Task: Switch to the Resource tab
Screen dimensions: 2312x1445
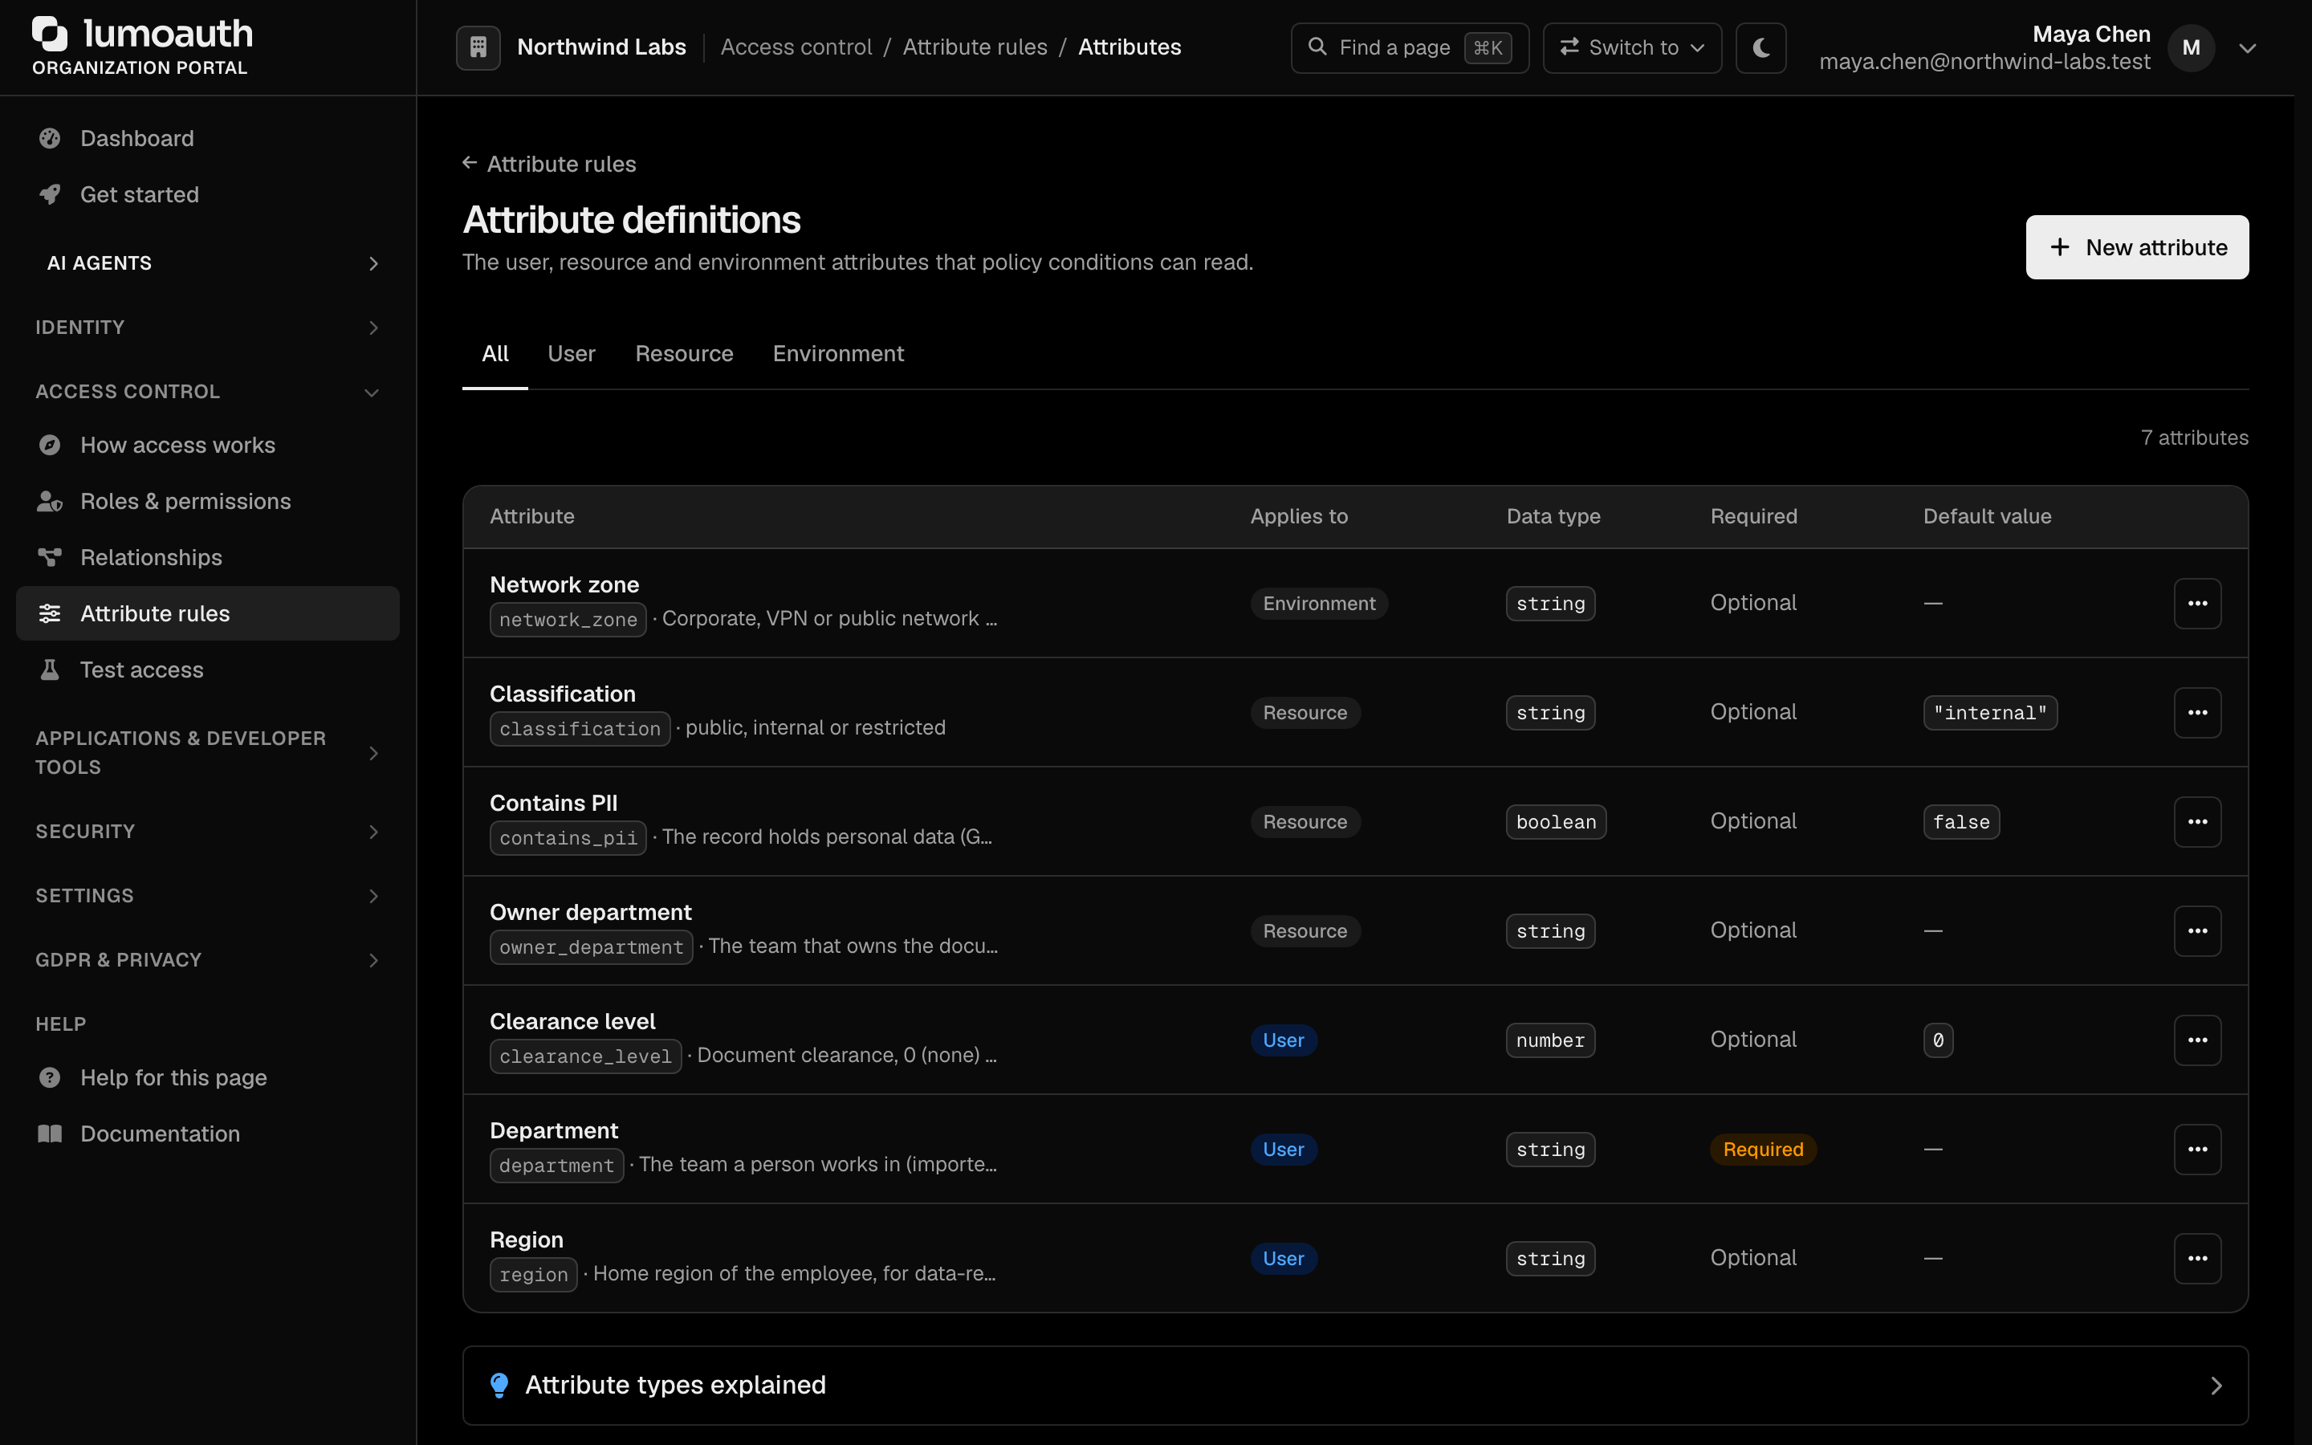Action: click(x=684, y=353)
